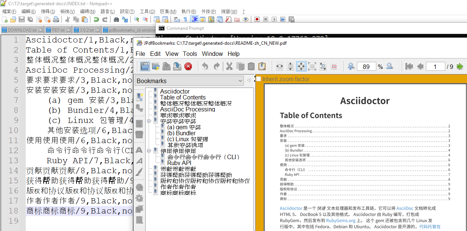
Task: Click line 18 text in Notepad++ editor
Action: pyautogui.click(x=80, y=211)
